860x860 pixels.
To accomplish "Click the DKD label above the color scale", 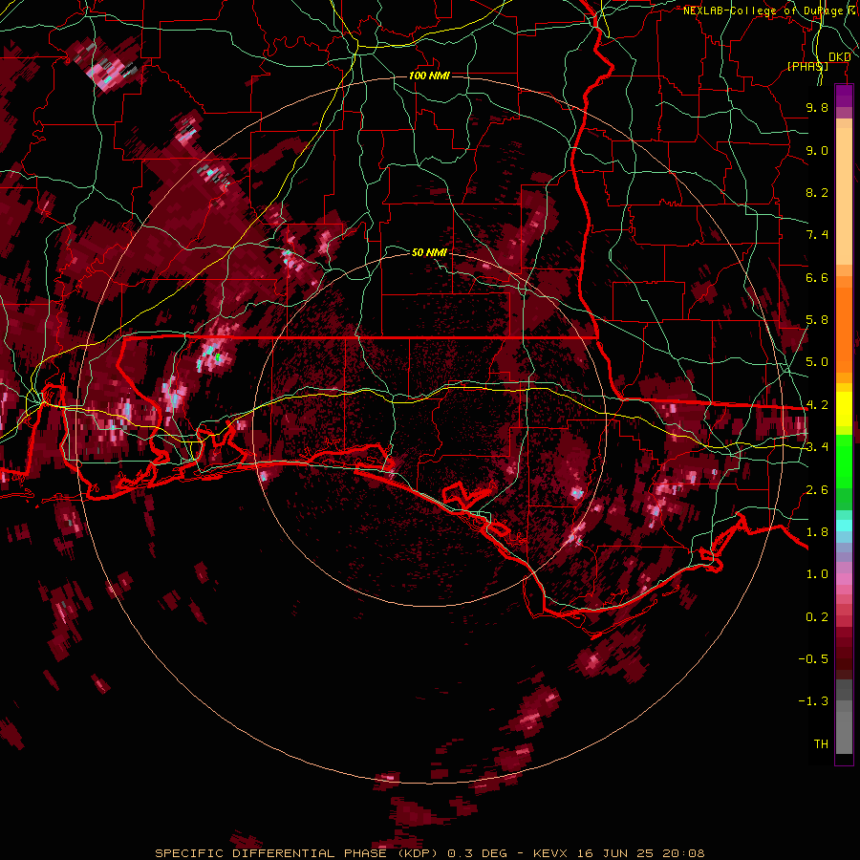I will pos(840,57).
